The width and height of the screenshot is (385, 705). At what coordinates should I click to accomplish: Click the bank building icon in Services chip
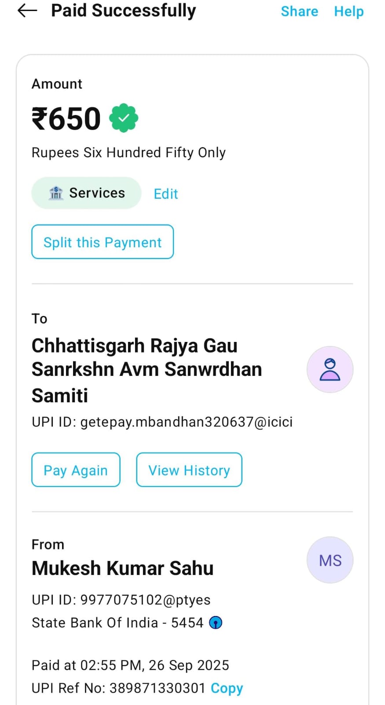[x=56, y=193]
